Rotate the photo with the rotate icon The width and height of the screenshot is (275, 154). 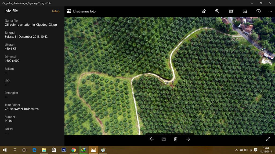coord(258,11)
